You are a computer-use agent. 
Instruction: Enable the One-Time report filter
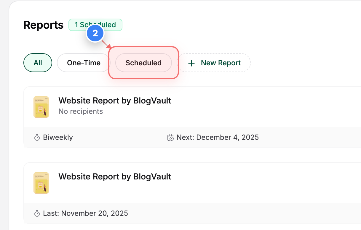(84, 63)
